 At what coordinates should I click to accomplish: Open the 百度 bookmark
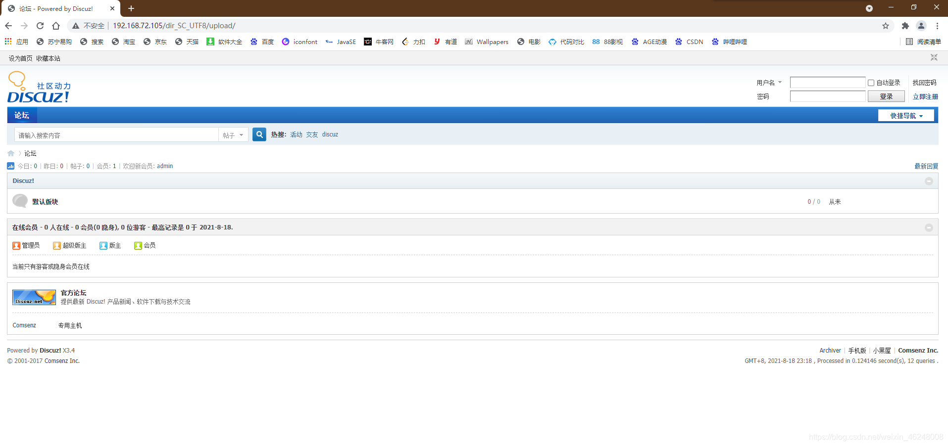tap(262, 42)
